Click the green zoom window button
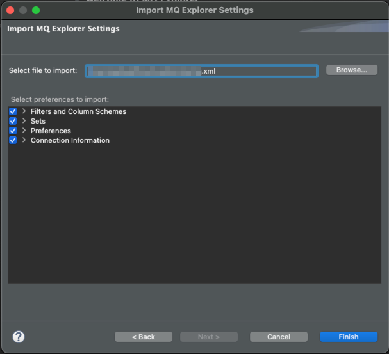Screen dimensions: 389x354 [36, 10]
